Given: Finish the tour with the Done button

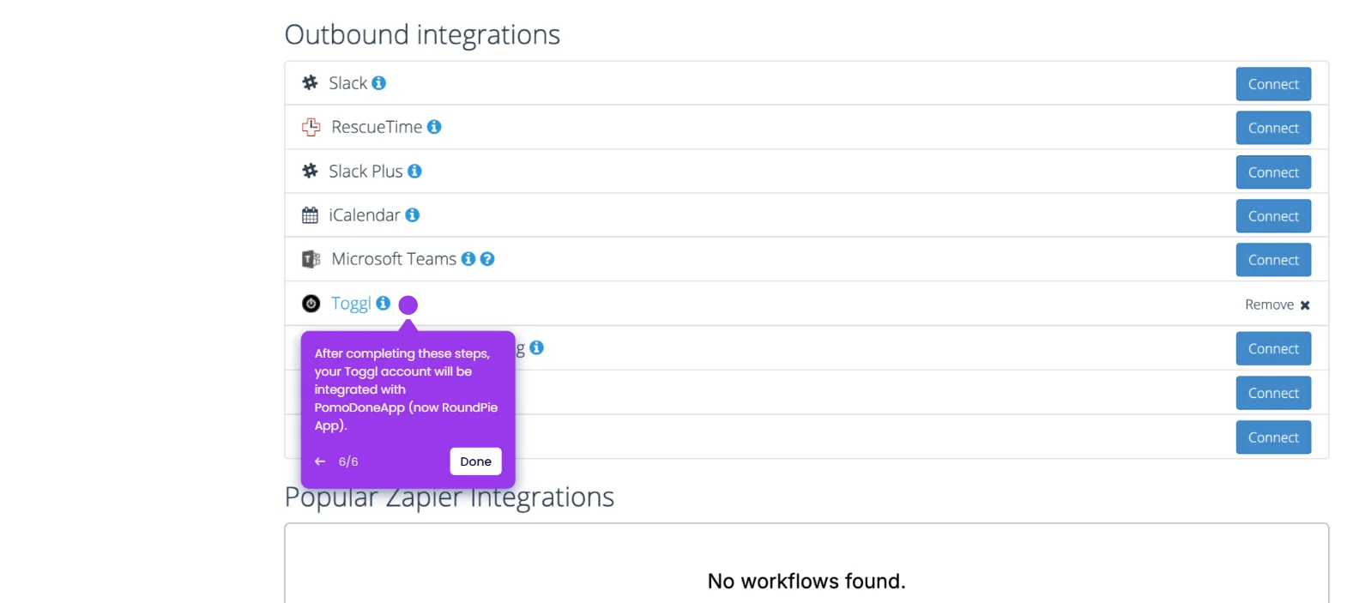Looking at the screenshot, I should (x=475, y=461).
